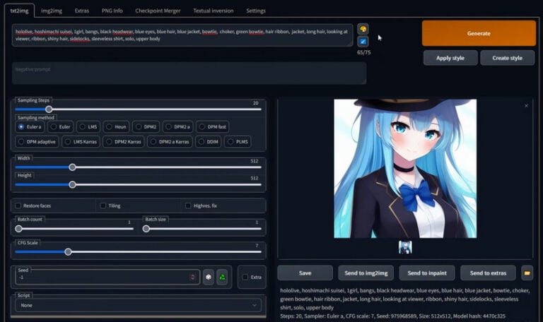Tick the Extra seed checkbox
543x322 pixels.
click(245, 277)
